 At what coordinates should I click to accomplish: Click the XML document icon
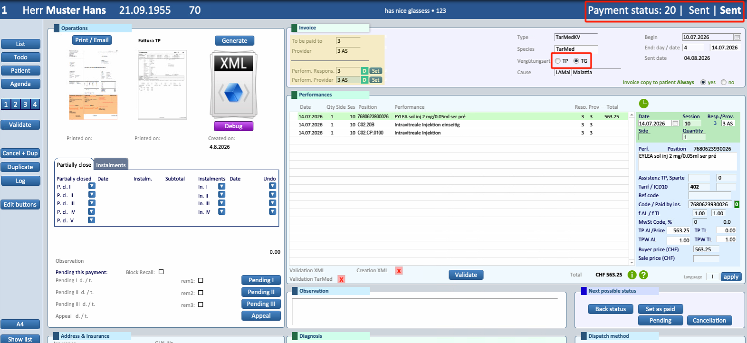pyautogui.click(x=233, y=84)
